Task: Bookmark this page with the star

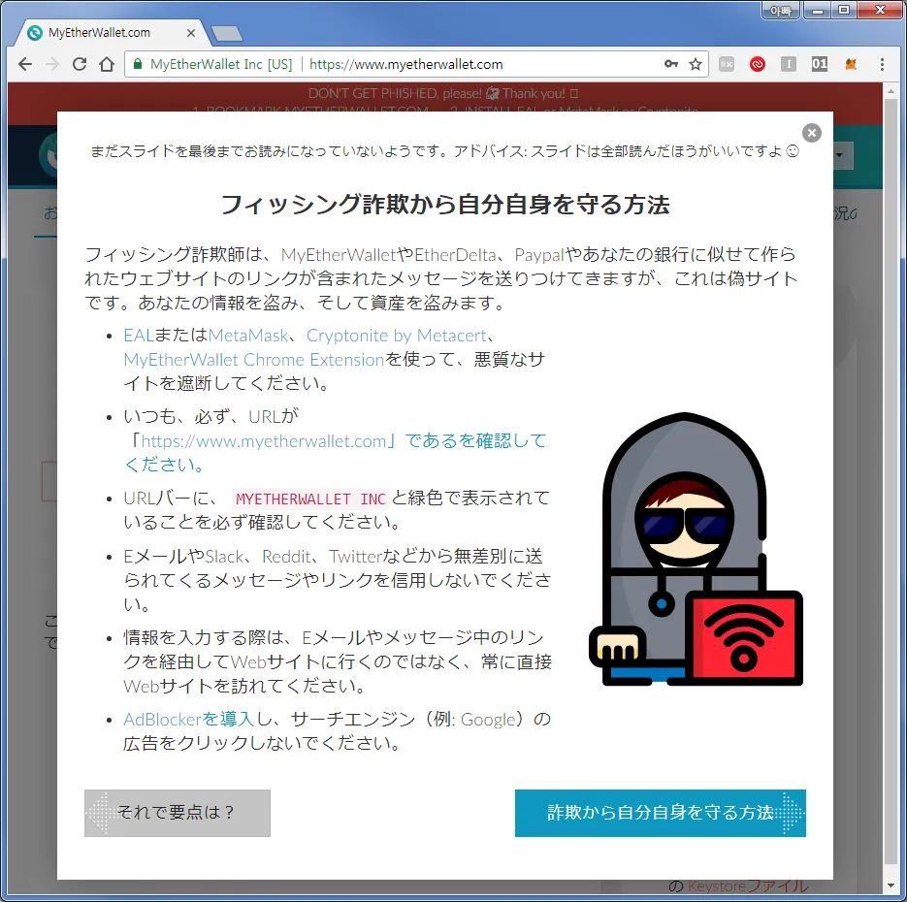Action: pos(696,64)
